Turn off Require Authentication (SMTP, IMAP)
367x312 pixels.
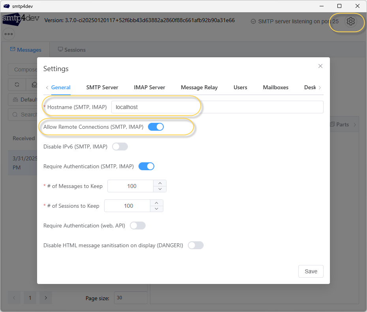146,166
